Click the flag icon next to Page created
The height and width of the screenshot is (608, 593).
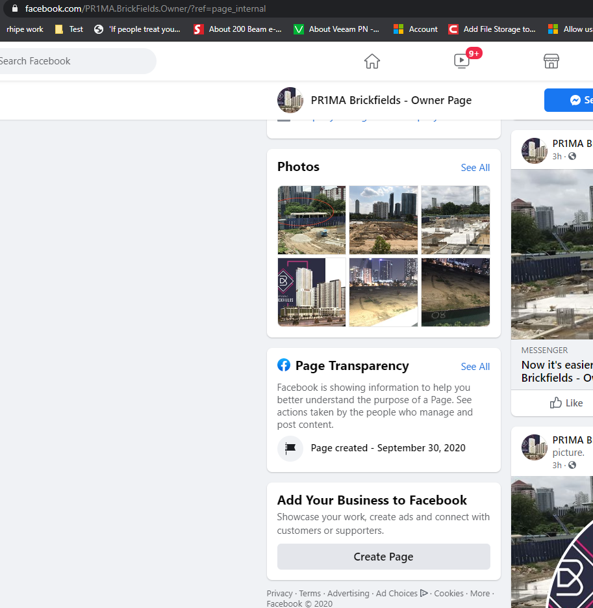(290, 448)
